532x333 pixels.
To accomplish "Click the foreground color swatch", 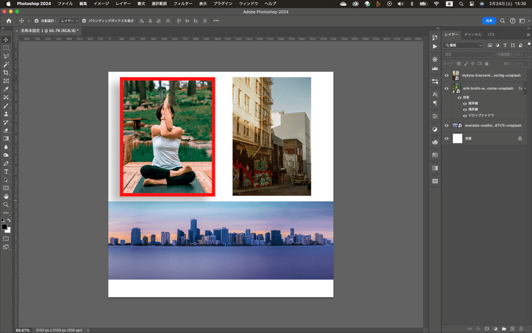I will click(x=4, y=226).
